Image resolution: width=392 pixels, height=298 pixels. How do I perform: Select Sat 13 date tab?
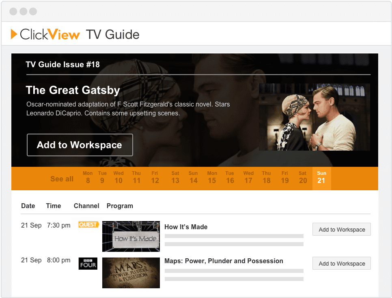click(175, 177)
